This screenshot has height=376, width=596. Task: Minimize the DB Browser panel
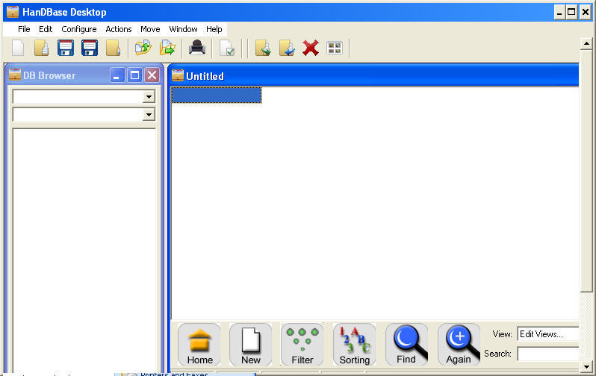pyautogui.click(x=117, y=75)
